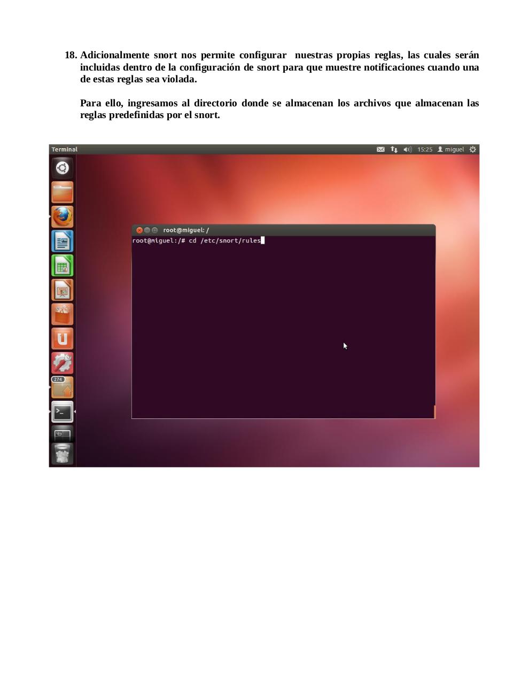Launch LibreOffice Impress from launcher

62,290
